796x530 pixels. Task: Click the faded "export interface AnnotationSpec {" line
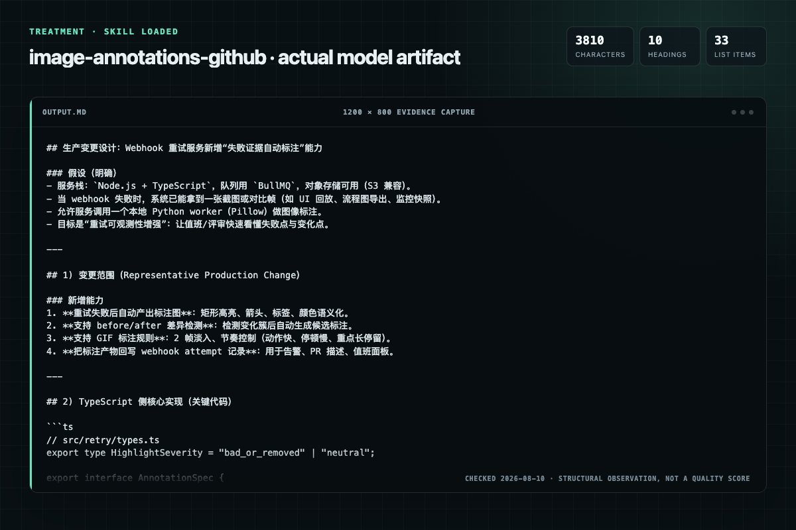(135, 478)
